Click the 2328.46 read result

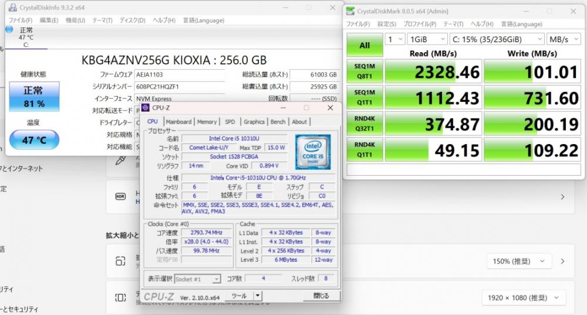coord(433,71)
